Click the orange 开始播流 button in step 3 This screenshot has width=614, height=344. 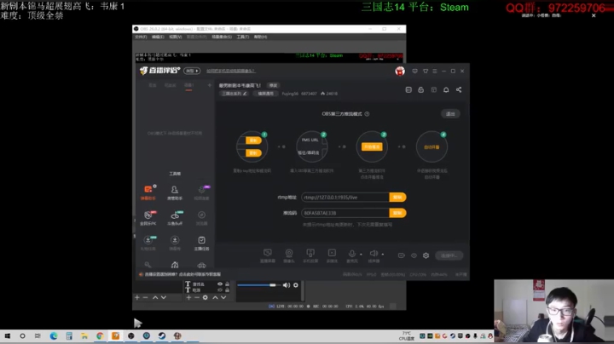point(372,147)
